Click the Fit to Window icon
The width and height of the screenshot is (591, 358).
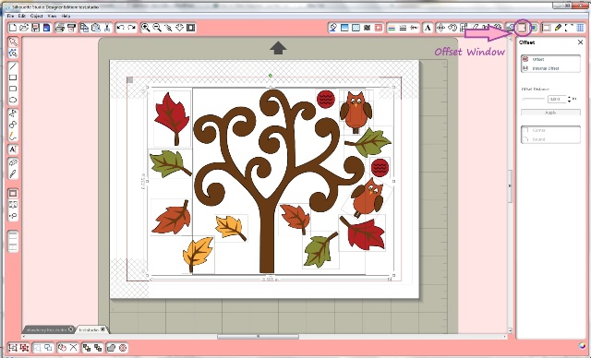click(191, 28)
